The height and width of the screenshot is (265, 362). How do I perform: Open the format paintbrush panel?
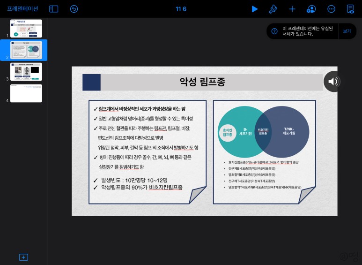click(273, 9)
